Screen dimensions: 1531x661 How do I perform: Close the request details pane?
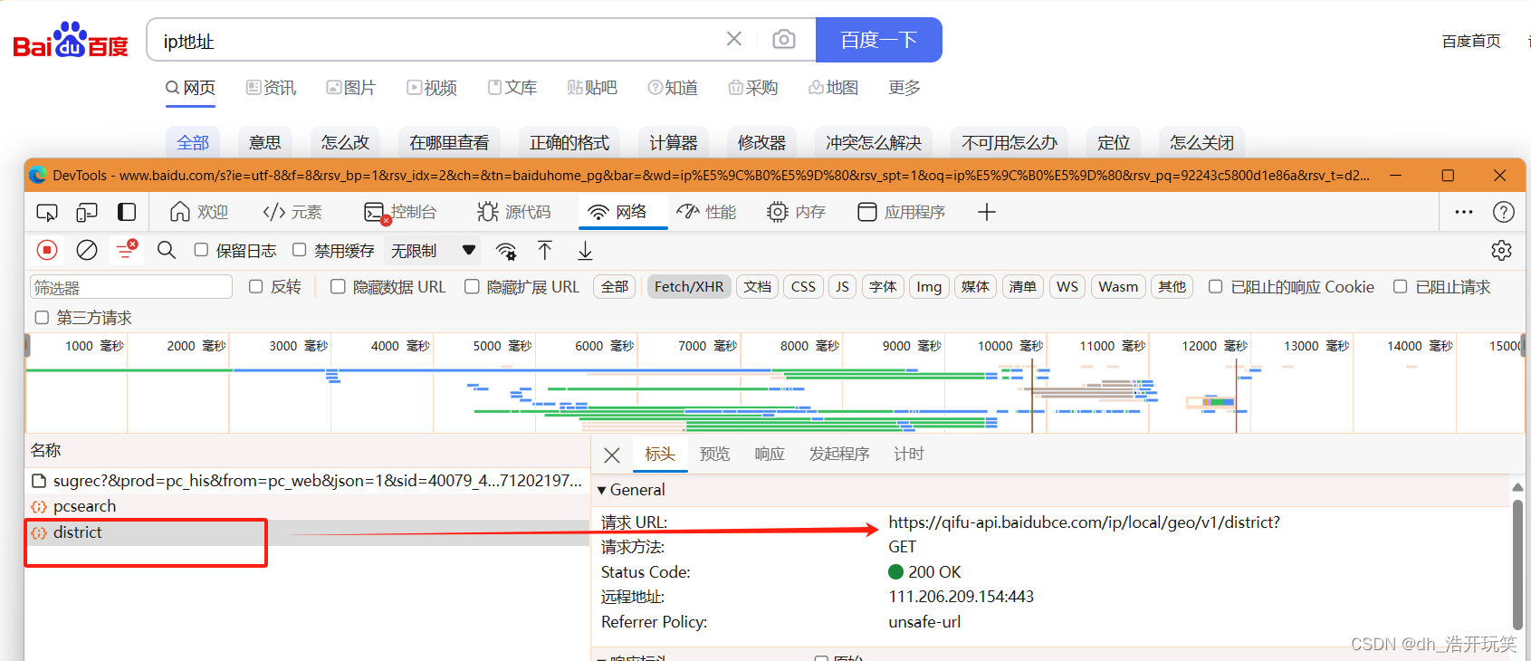(x=612, y=455)
